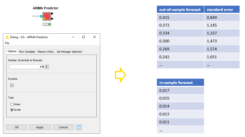Switch to the Job Manager Selection tab

(69, 52)
